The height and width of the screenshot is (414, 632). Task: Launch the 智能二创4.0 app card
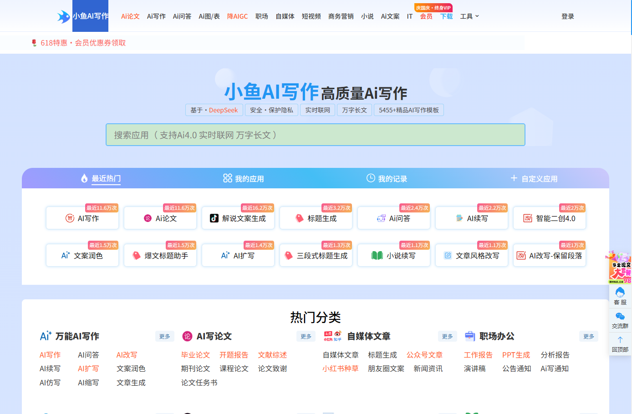[550, 218]
